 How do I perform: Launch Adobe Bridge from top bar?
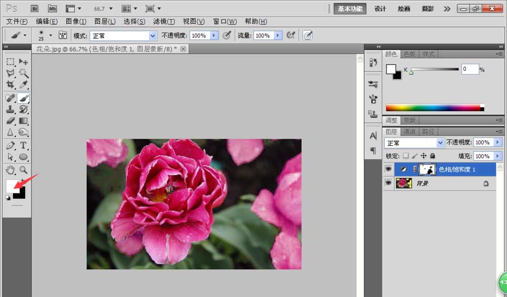34,9
